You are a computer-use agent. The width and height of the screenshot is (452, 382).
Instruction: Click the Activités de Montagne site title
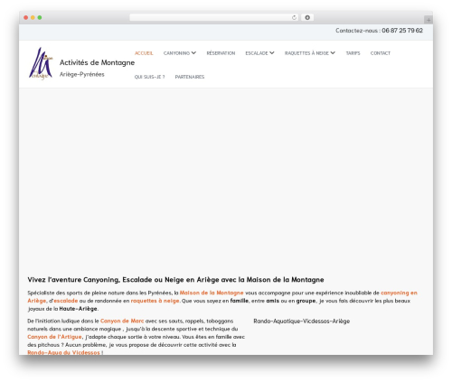97,62
